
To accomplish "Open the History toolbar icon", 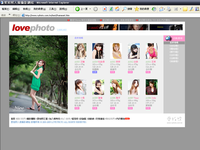I will [154, 9].
